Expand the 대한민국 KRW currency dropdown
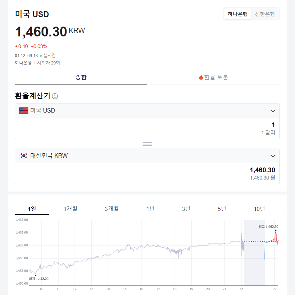This screenshot has width=295, height=295. coord(273,156)
